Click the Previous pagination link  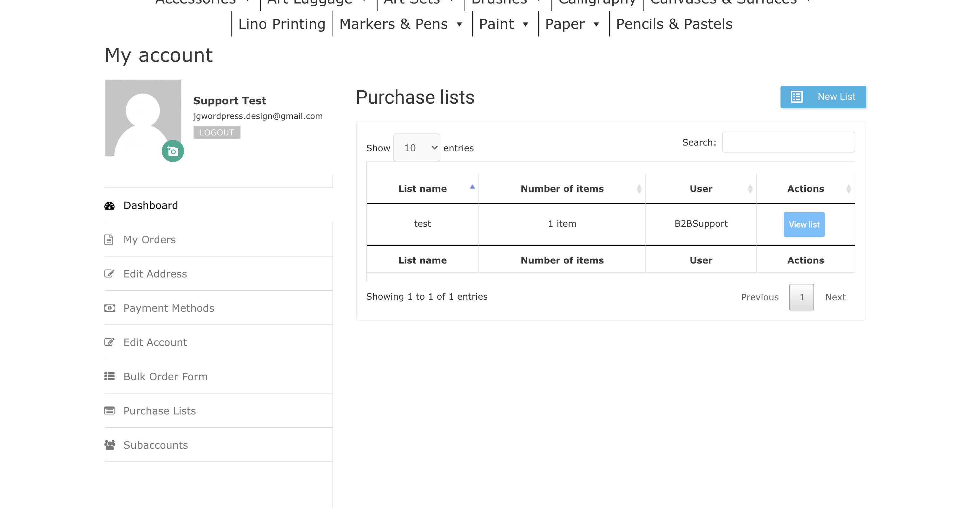point(760,297)
